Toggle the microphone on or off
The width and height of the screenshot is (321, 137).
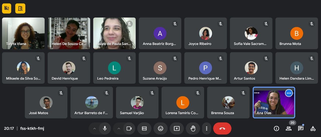click(x=105, y=128)
